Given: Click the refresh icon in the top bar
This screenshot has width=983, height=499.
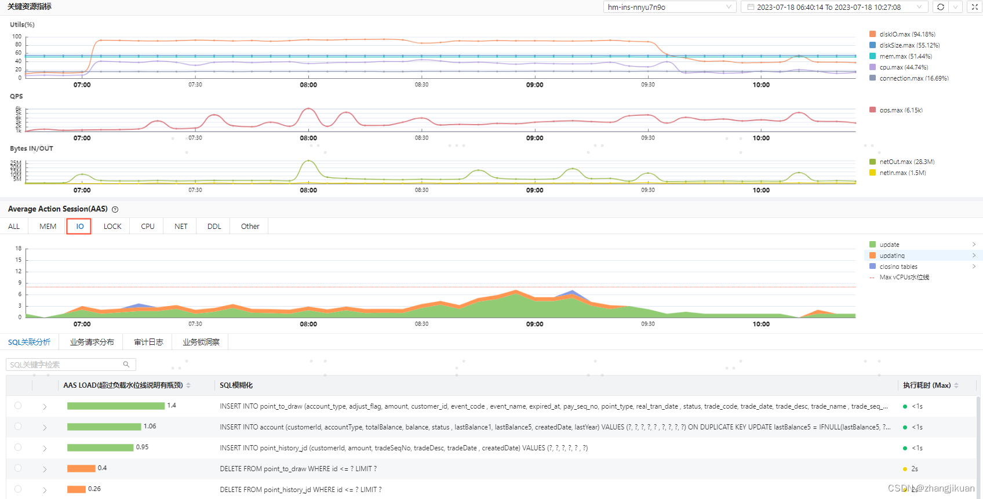Looking at the screenshot, I should coord(941,7).
